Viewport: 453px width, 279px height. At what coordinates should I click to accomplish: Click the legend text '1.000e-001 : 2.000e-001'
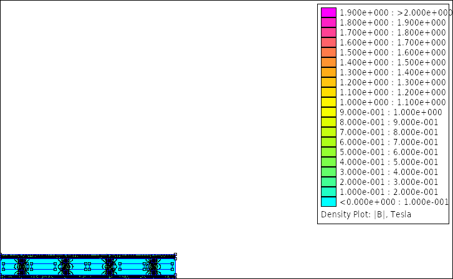[389, 192]
